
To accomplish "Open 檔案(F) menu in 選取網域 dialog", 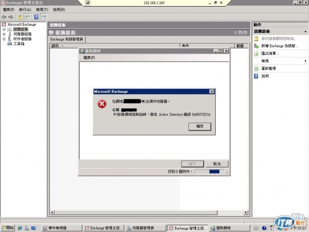I will tap(89, 58).
